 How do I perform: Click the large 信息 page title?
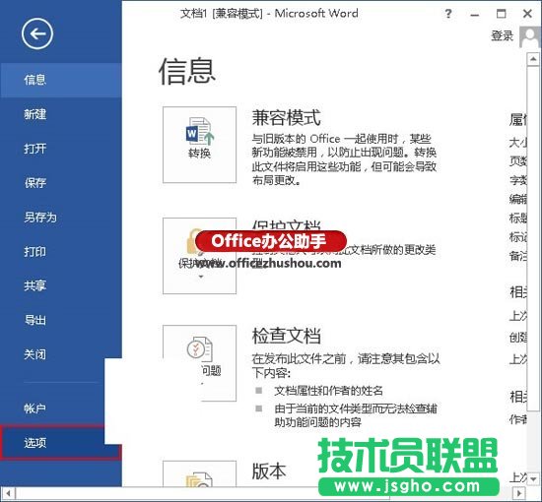coord(187,71)
